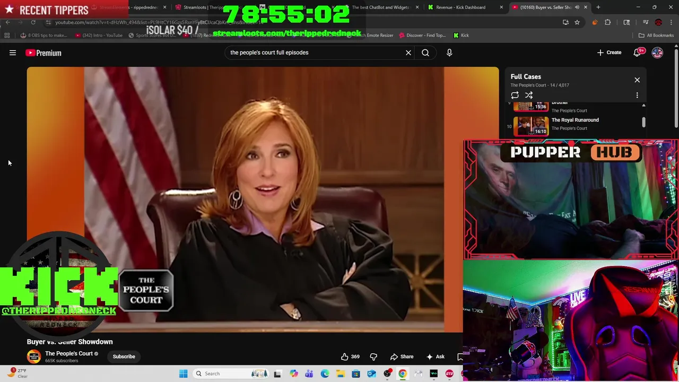Open the All Bookmarks folder

(656, 36)
